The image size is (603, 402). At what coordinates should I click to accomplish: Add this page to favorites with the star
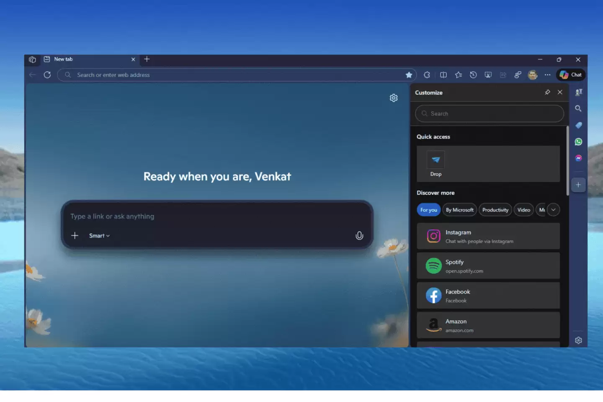pos(409,75)
